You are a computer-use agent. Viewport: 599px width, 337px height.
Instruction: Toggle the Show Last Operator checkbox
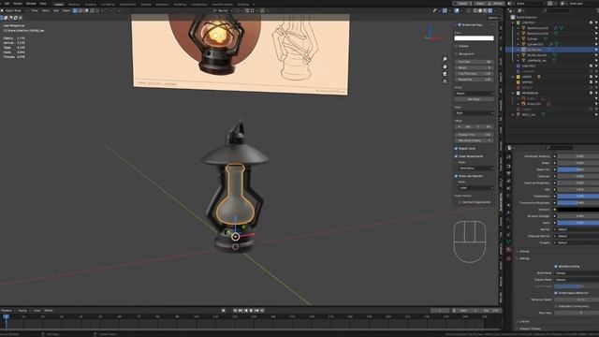pos(456,176)
